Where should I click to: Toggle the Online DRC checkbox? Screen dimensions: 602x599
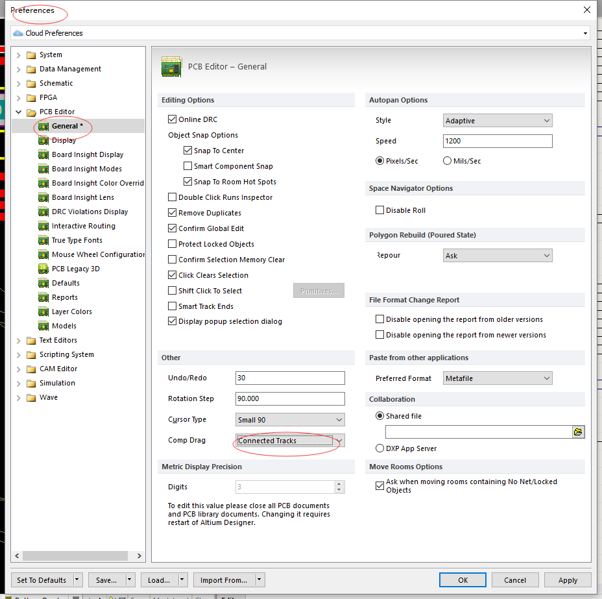click(x=173, y=119)
